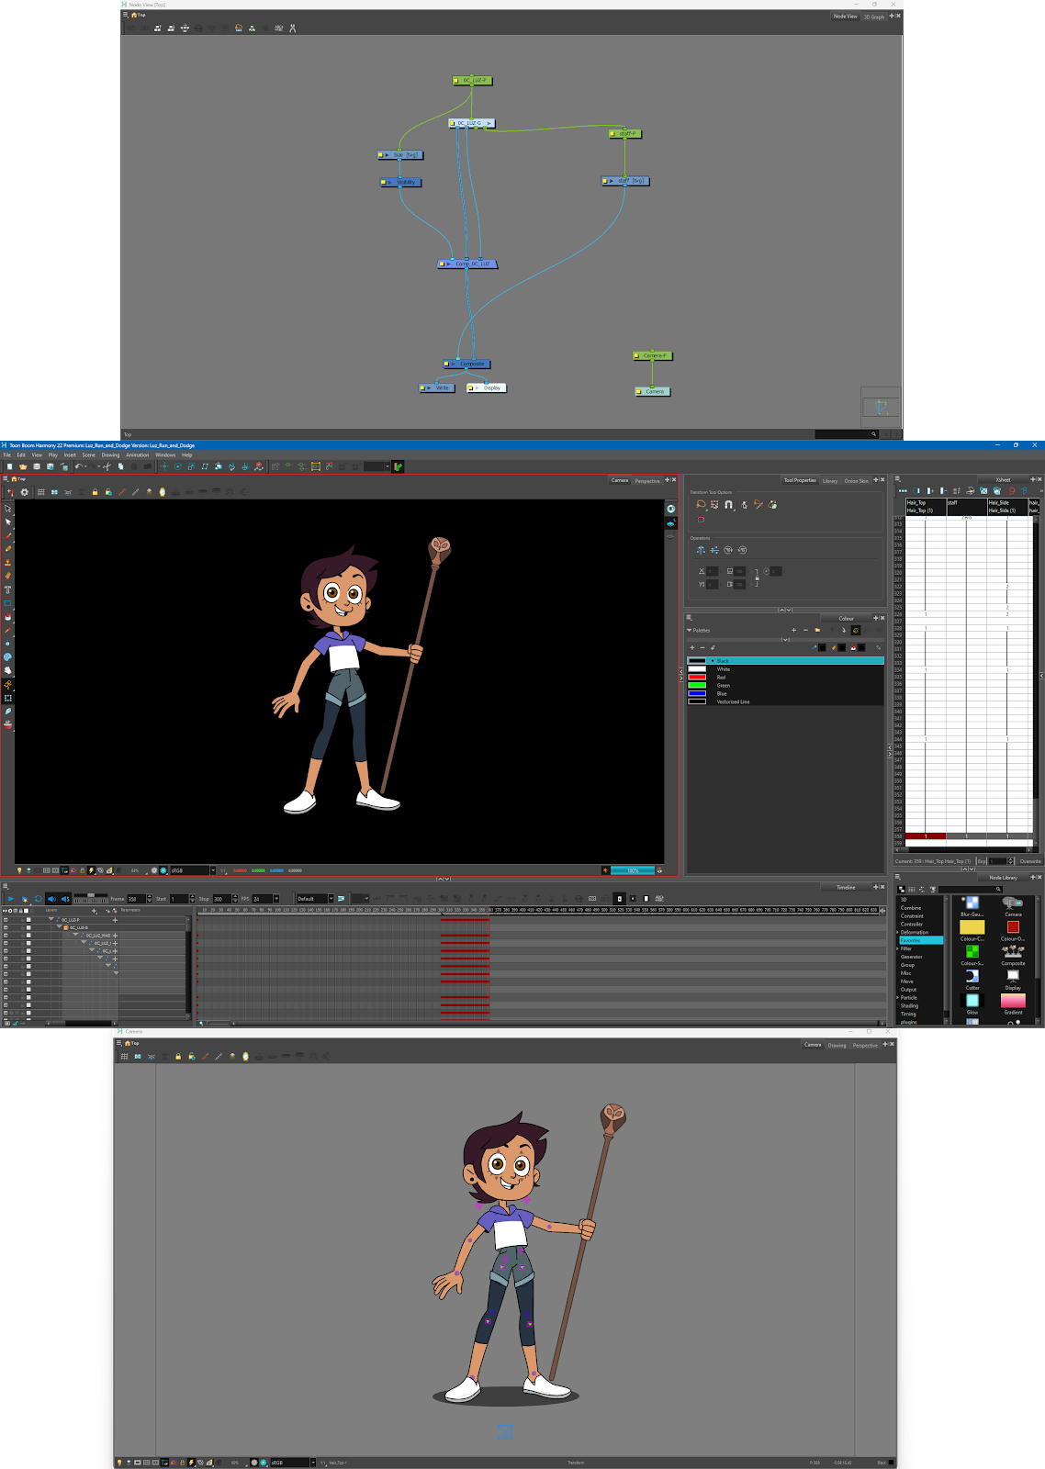Open the Animation menu

(x=138, y=454)
